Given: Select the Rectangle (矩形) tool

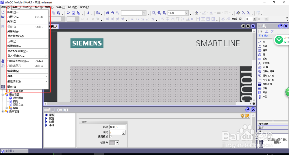Looking at the screenshot, I should [262, 59].
